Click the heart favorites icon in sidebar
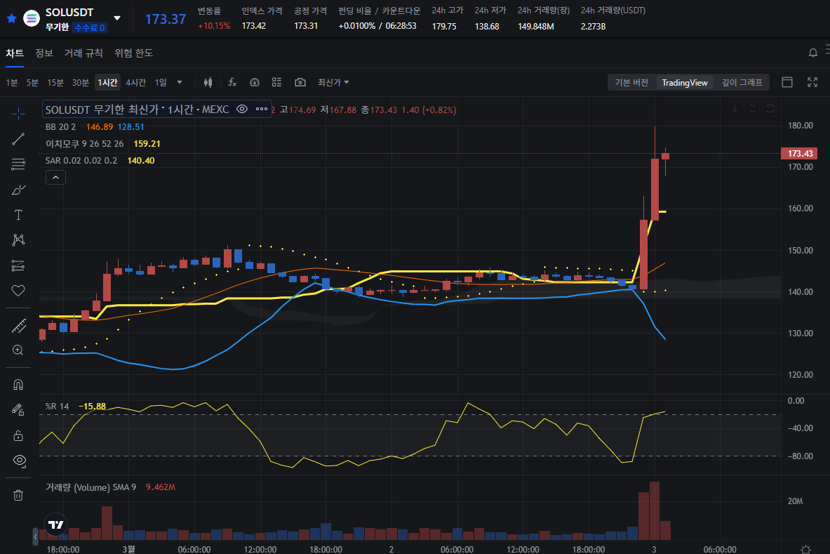 pos(18,290)
